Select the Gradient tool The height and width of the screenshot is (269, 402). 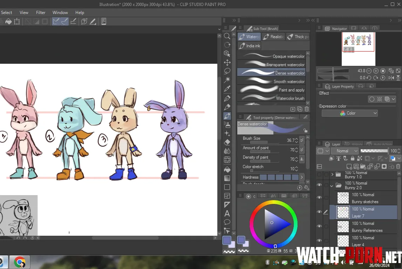[x=227, y=178]
